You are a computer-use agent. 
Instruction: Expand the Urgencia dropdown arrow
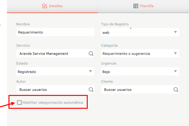175,71
